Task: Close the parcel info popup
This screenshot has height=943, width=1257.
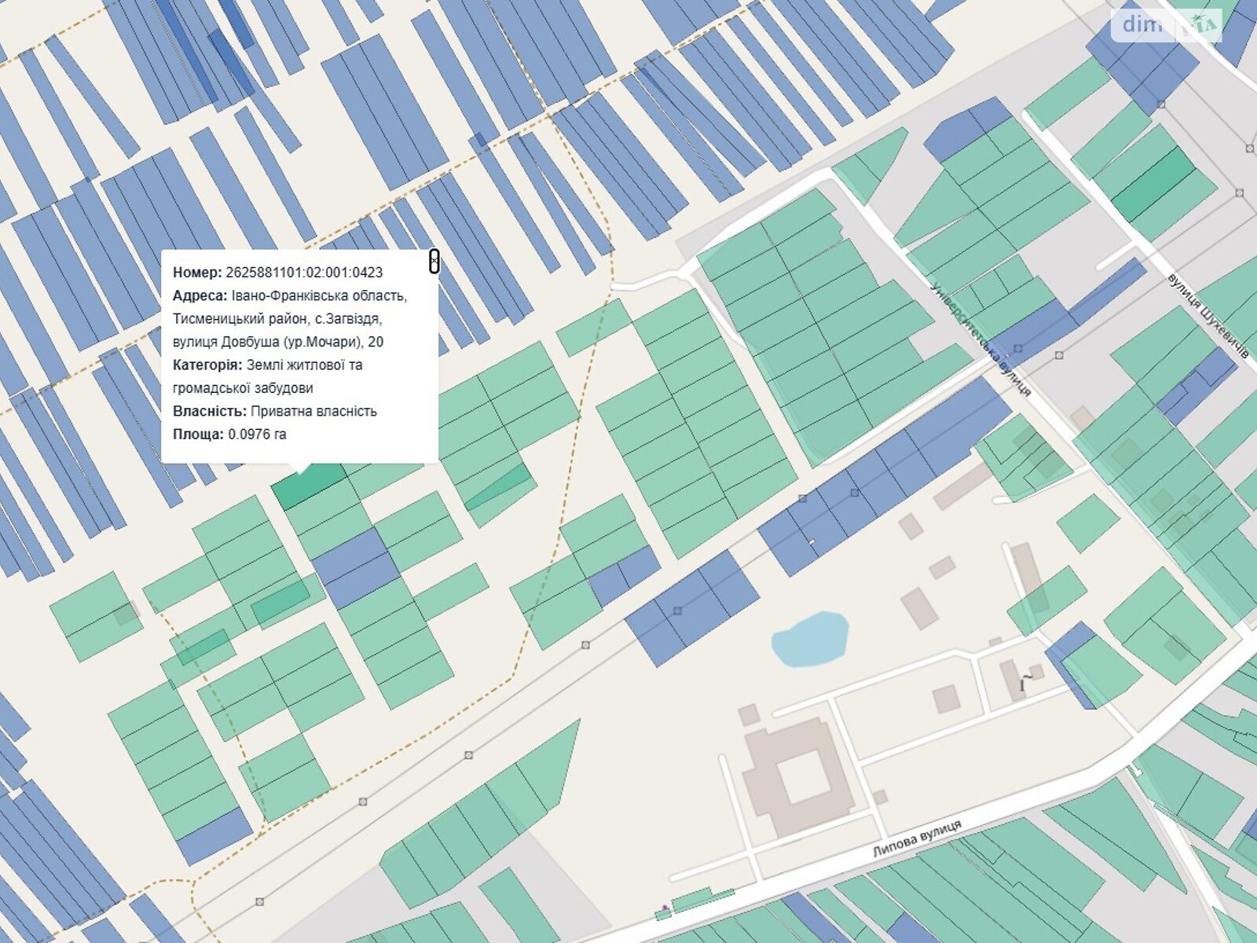Action: (x=434, y=262)
